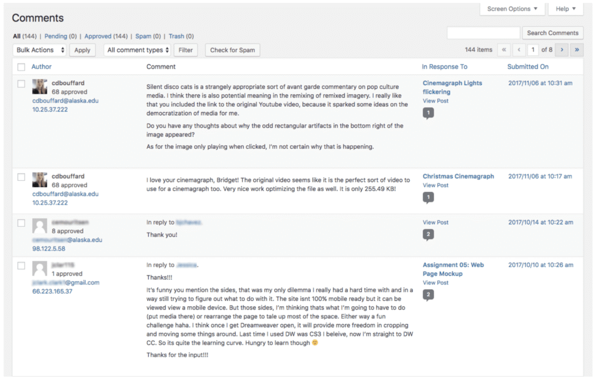Go to the last comments page

tap(576, 50)
